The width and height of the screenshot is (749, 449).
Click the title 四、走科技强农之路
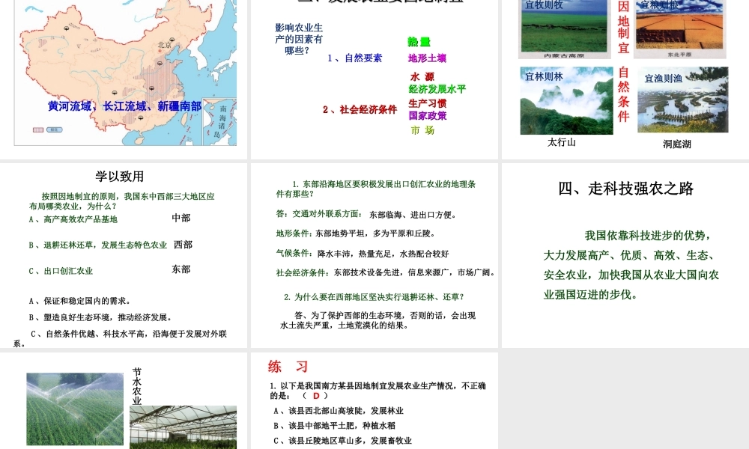(625, 189)
